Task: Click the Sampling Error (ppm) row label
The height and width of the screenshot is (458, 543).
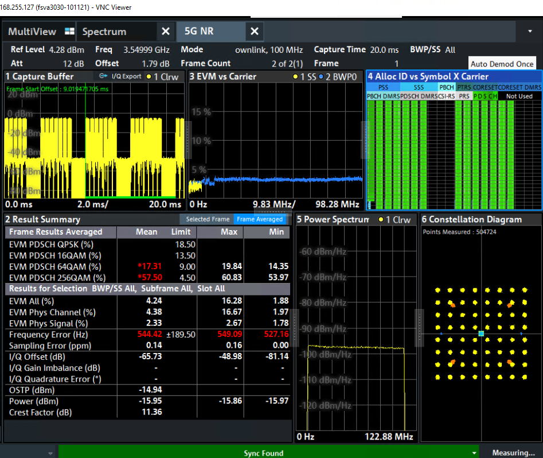Action: [50, 346]
